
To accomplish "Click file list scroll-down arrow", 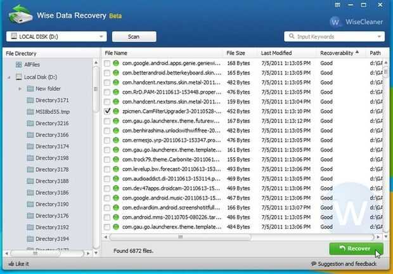I will pyautogui.click(x=386, y=236).
